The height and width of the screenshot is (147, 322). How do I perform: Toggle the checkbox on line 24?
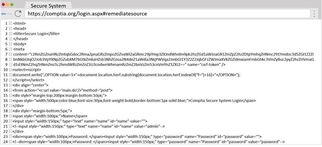tap(11, 142)
